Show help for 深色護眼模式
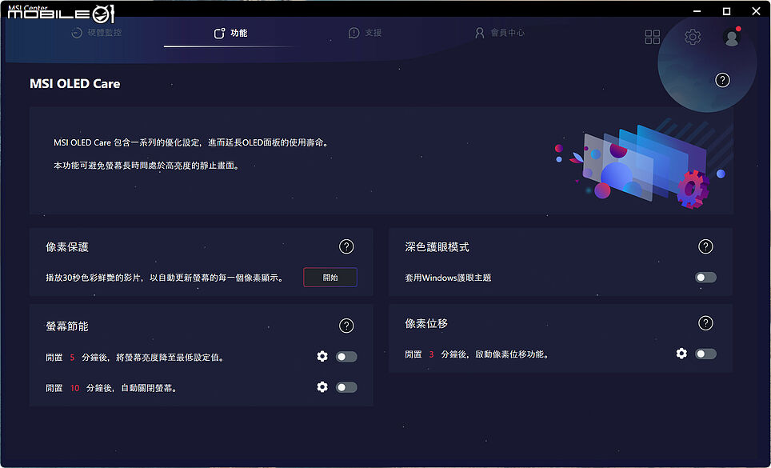This screenshot has width=771, height=468. [705, 246]
